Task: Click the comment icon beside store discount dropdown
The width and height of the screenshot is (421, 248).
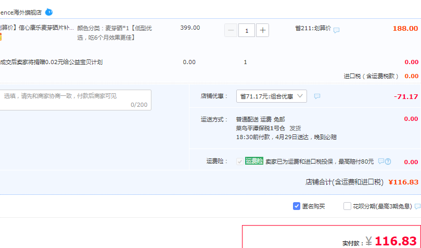Action: pos(317,96)
